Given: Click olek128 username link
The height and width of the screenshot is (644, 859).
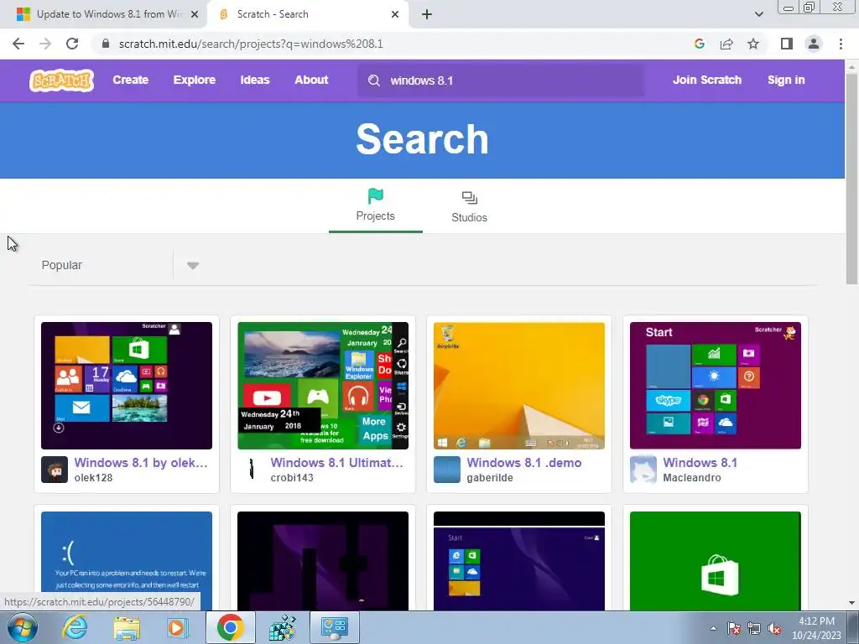Looking at the screenshot, I should [x=93, y=477].
